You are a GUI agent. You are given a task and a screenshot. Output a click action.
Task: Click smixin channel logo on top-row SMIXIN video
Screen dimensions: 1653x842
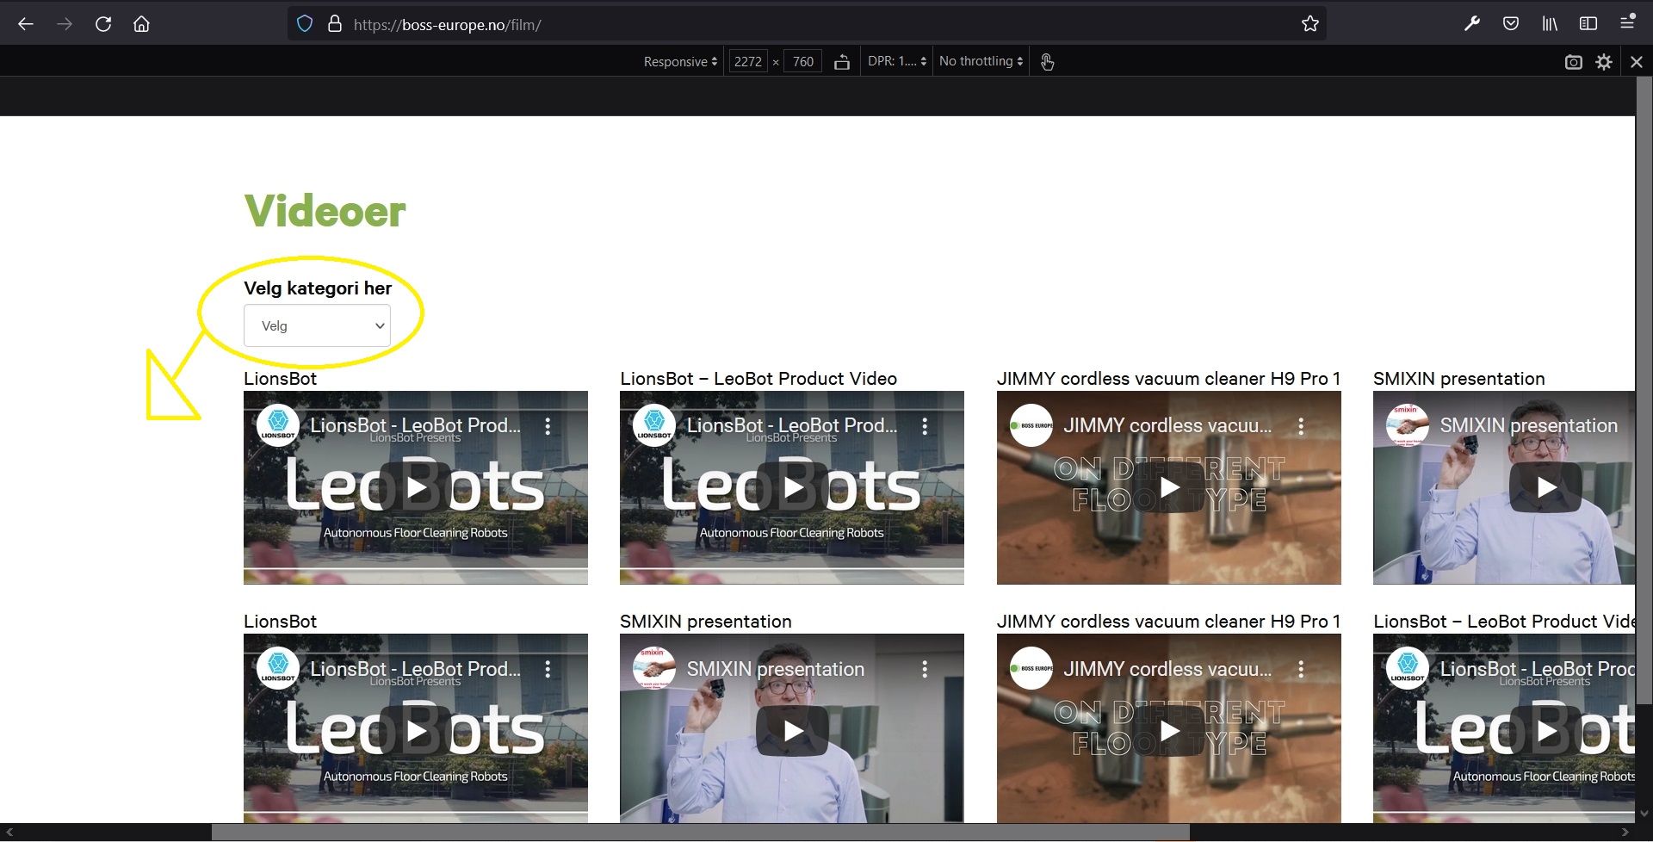pos(1408,425)
